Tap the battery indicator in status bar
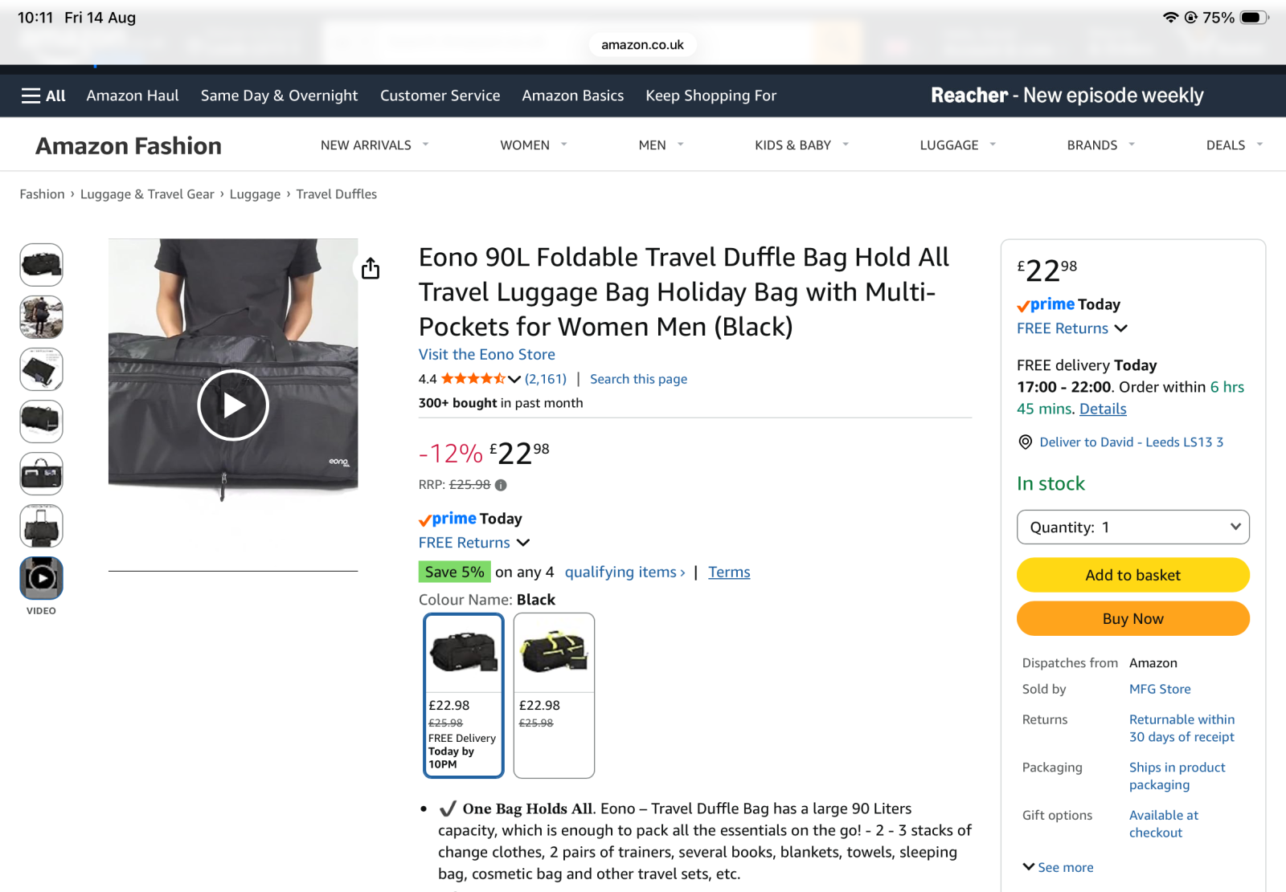 pyautogui.click(x=1255, y=18)
